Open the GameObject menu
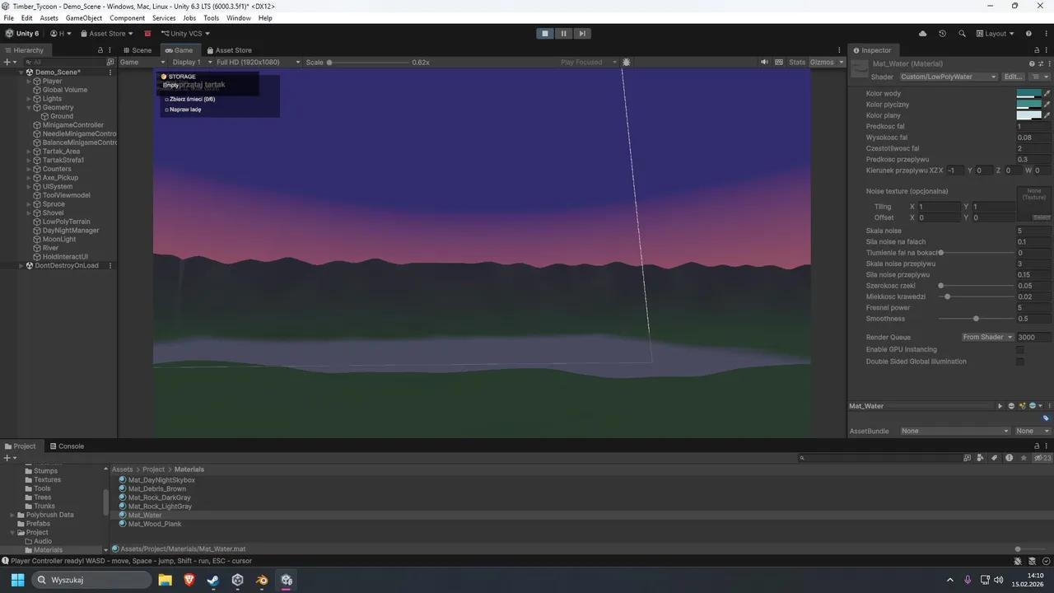This screenshot has width=1054, height=593. pos(84,18)
